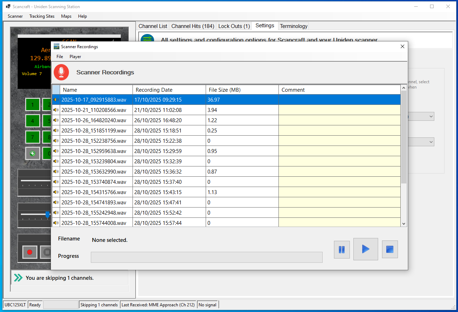Click the red microphone Scanner Recordings icon
This screenshot has width=458, height=312.
(x=61, y=72)
